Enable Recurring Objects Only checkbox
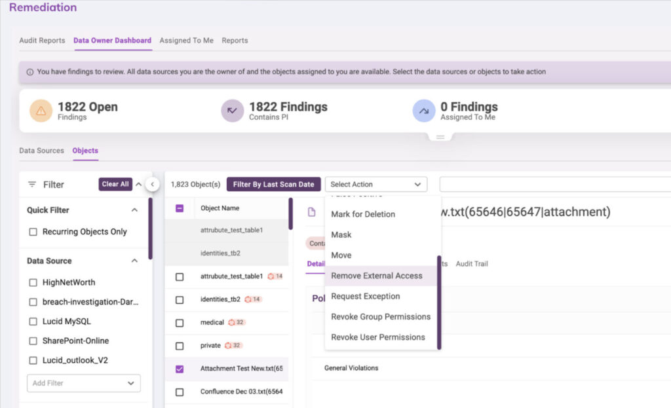This screenshot has height=408, width=671. point(33,232)
